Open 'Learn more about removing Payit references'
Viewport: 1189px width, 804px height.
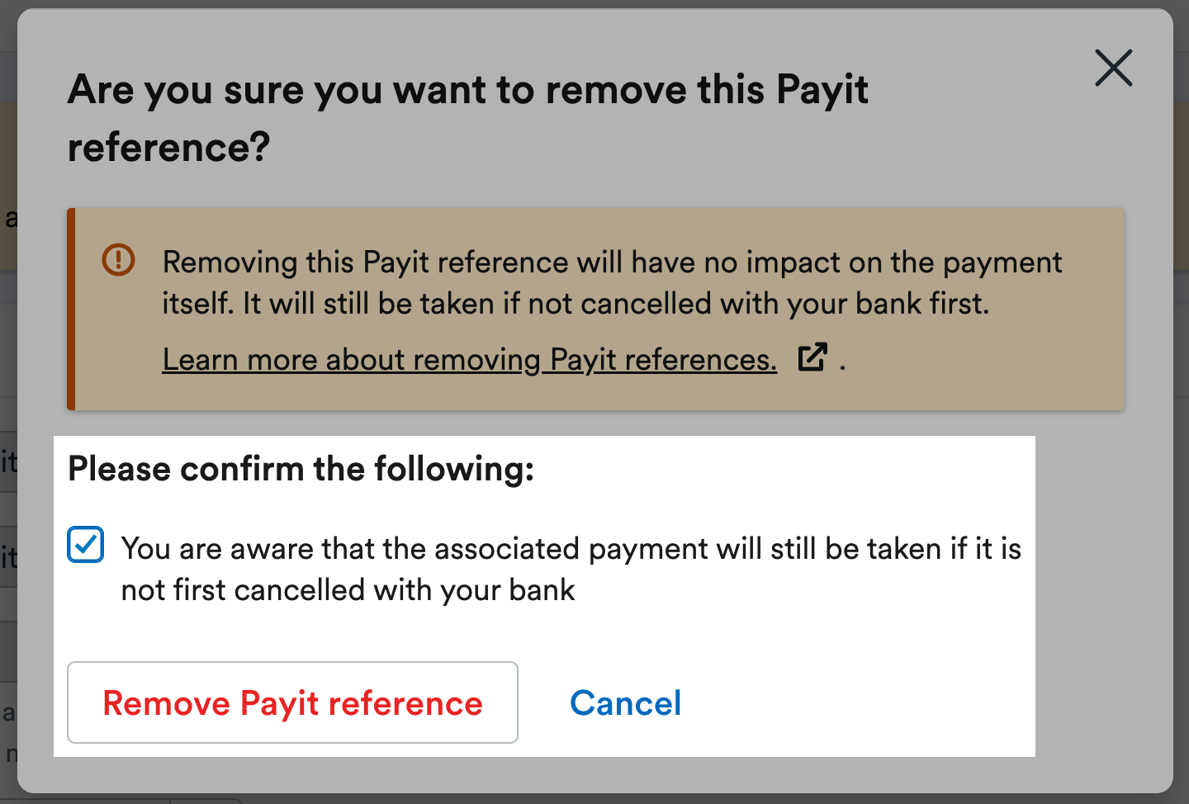pyautogui.click(x=469, y=359)
